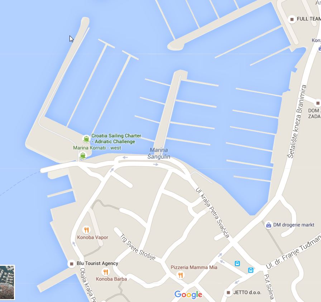Viewport: 321px width, 302px height.
Task: Select the Konoba Barba restaurant icon
Action: point(106,272)
